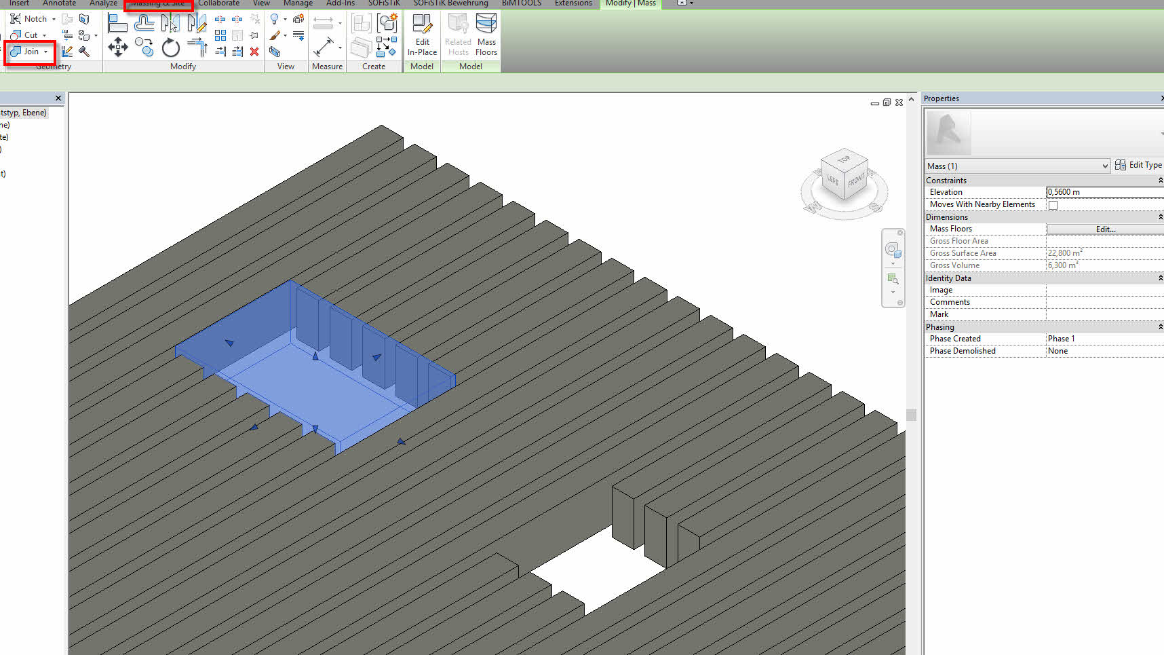Click the family type preview thumbnail
Image resolution: width=1164 pixels, height=655 pixels.
point(948,133)
